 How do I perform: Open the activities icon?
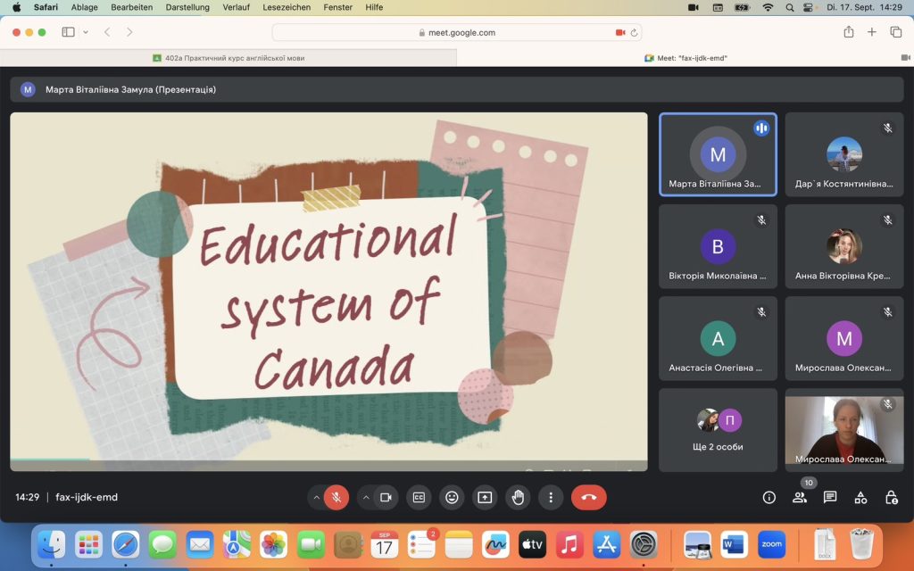[860, 497]
